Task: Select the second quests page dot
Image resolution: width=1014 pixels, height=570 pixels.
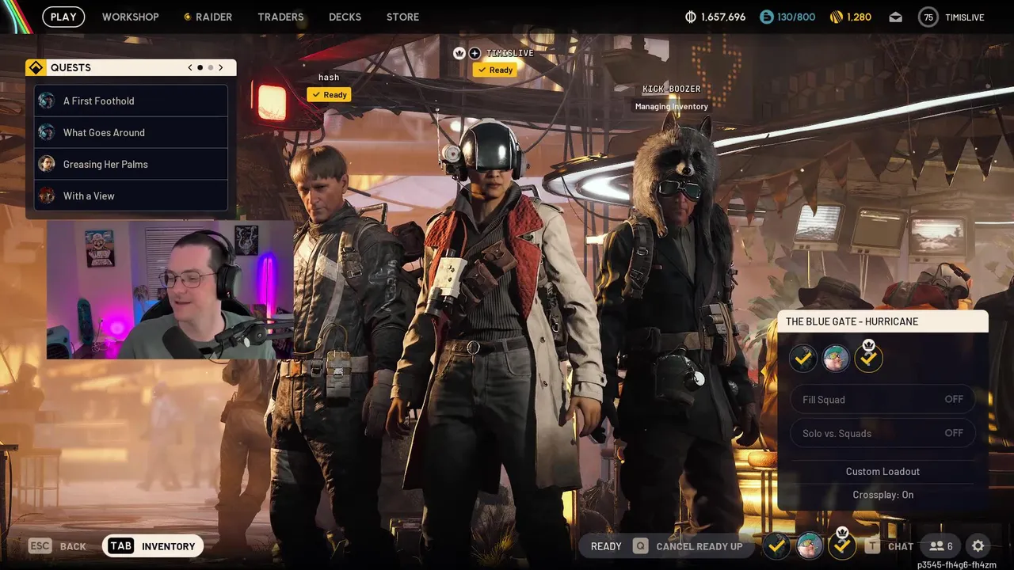Action: coord(210,67)
